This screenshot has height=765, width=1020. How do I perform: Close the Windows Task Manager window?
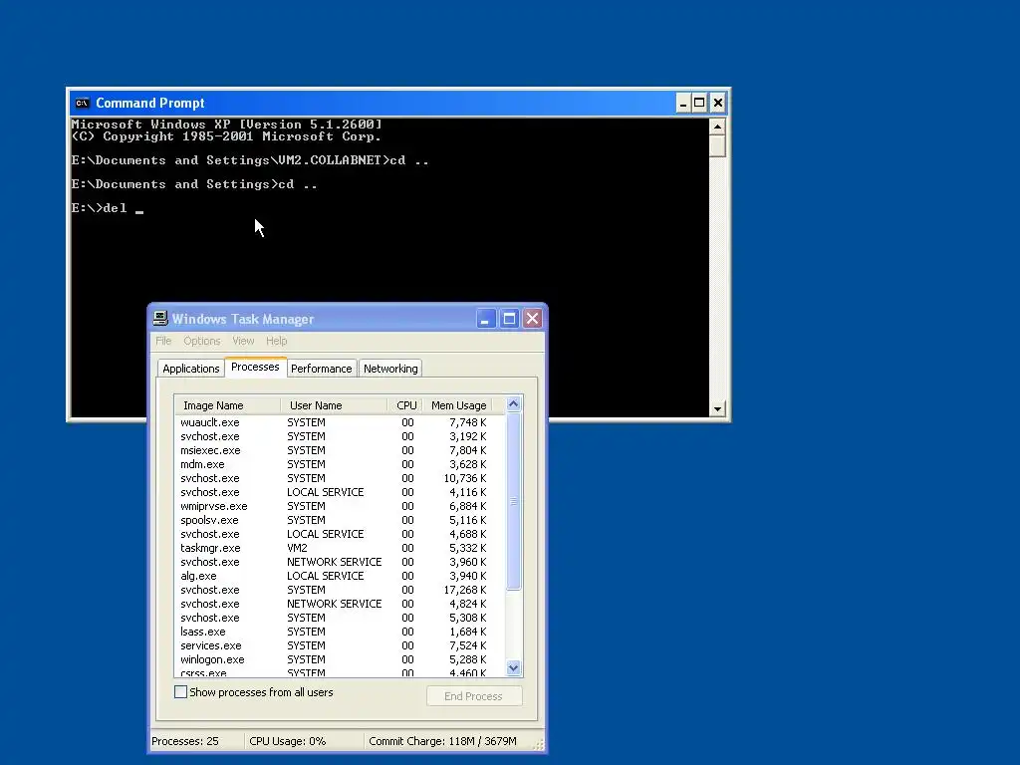click(532, 318)
